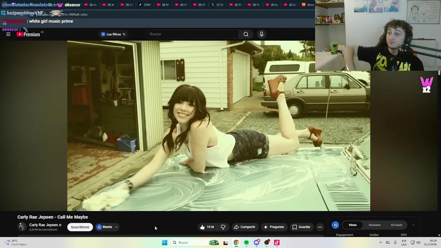
Task: Click the tray microphone icon
Action: pyautogui.click(x=395, y=242)
